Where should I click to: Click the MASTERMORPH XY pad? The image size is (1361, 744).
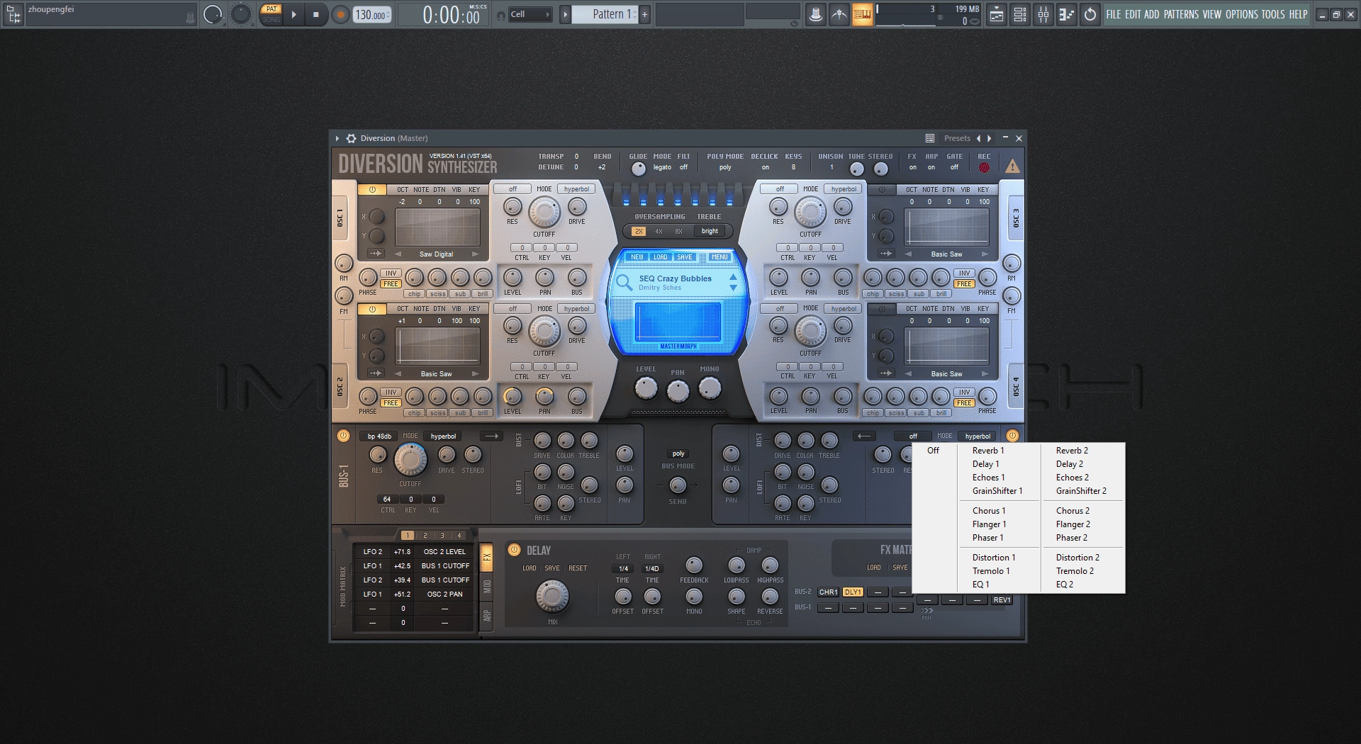(x=678, y=321)
